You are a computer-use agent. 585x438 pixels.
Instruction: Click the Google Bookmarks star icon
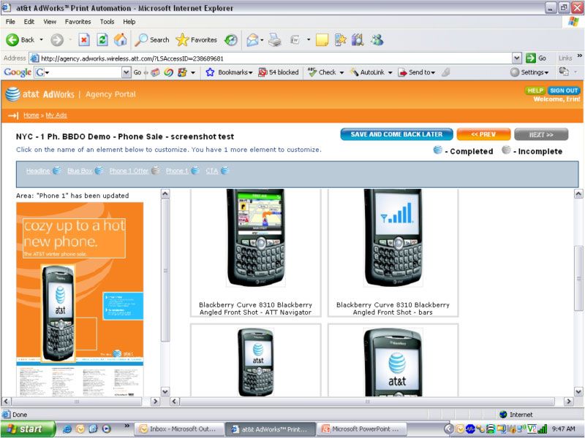coord(209,72)
